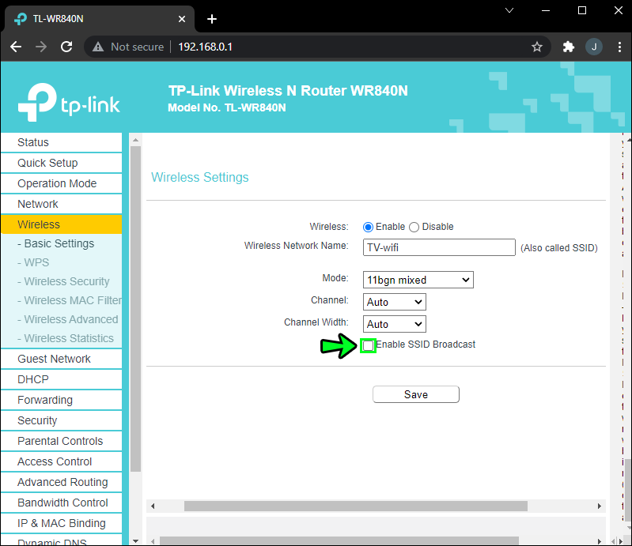Viewport: 632px width, 546px height.
Task: Click the content horizontal scrollbar thumb
Action: point(355,506)
